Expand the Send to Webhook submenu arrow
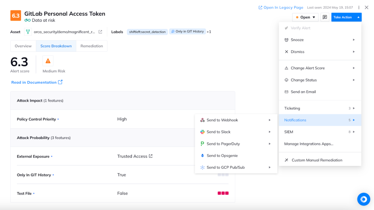374x210 pixels. [270, 120]
